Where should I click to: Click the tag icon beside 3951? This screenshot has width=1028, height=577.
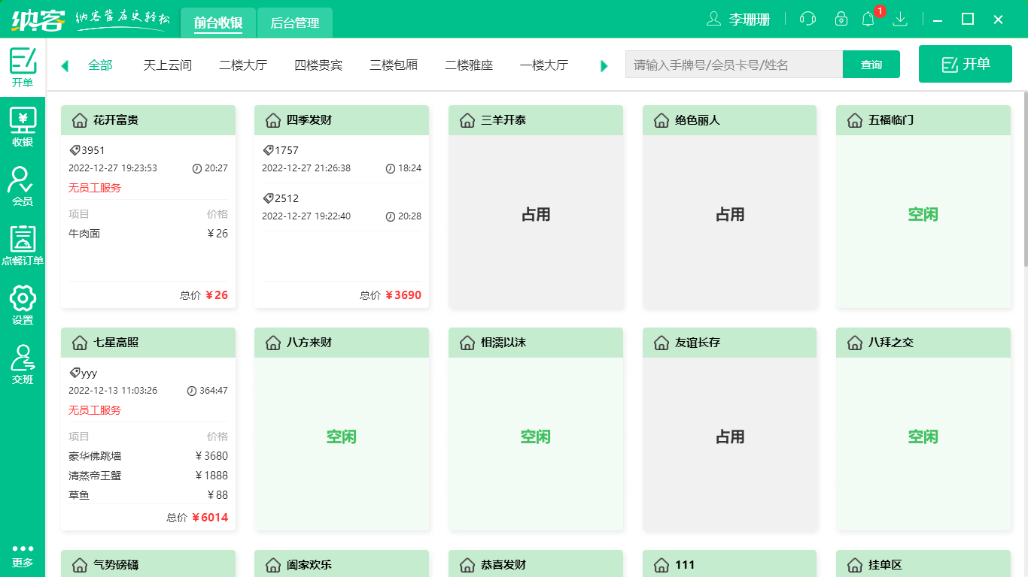tap(75, 150)
